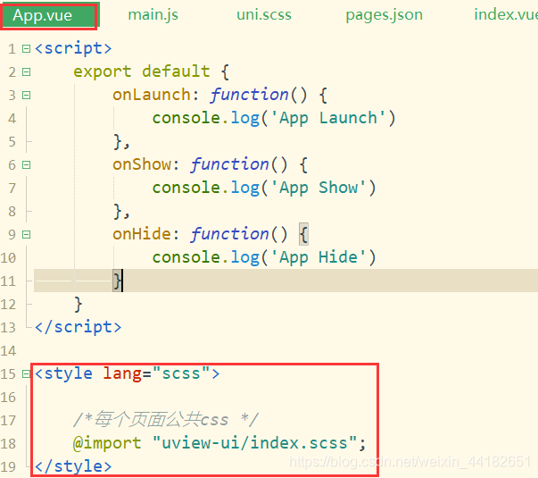The image size is (538, 478).
Task: Click the 'export default' keyword text
Action: (142, 71)
